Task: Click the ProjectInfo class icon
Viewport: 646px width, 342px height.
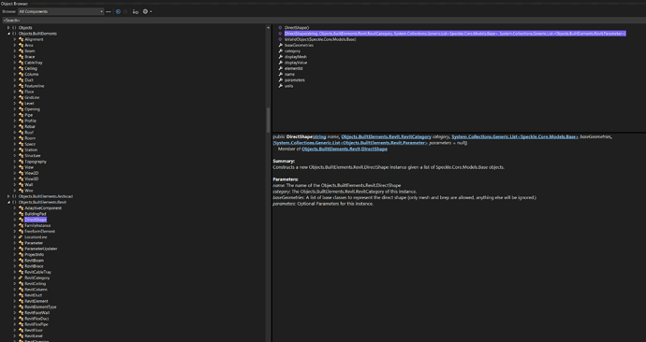Action: point(21,254)
